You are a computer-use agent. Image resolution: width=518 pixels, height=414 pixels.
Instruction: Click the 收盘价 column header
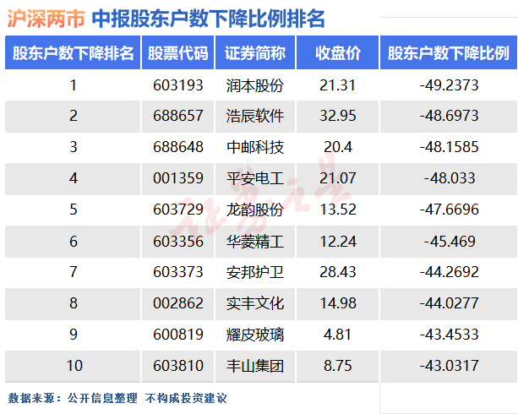coord(338,53)
